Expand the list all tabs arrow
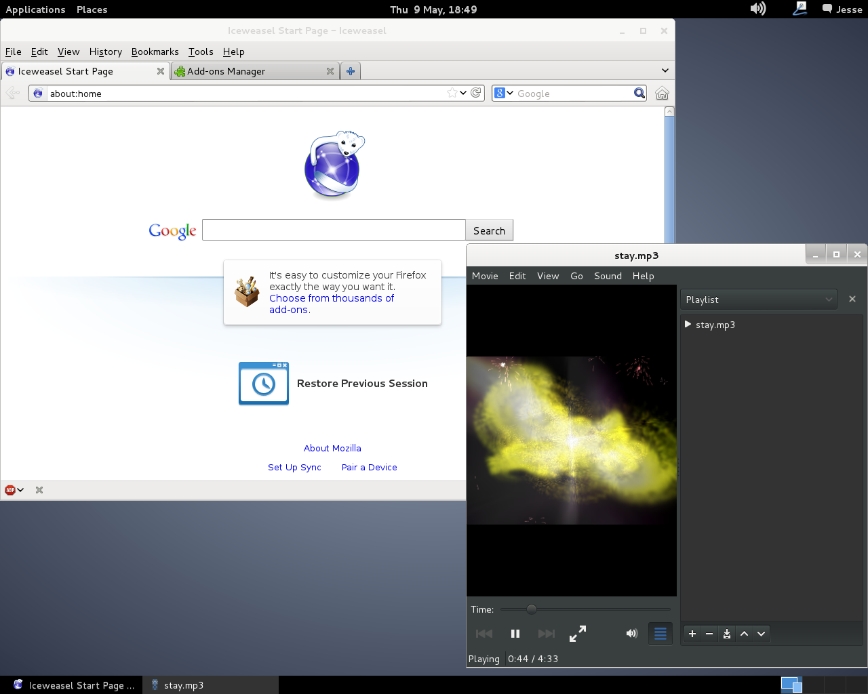The image size is (868, 694). point(665,70)
